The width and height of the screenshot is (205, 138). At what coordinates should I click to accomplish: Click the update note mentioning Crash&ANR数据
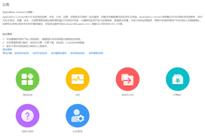(44, 42)
